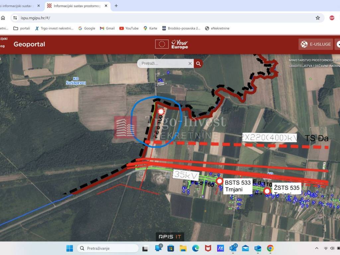Launch Microsoft Edge from the taskbar
The width and height of the screenshot is (340, 255).
point(196,248)
